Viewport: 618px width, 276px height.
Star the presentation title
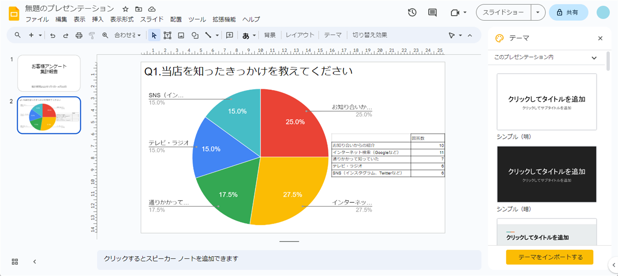pos(126,9)
